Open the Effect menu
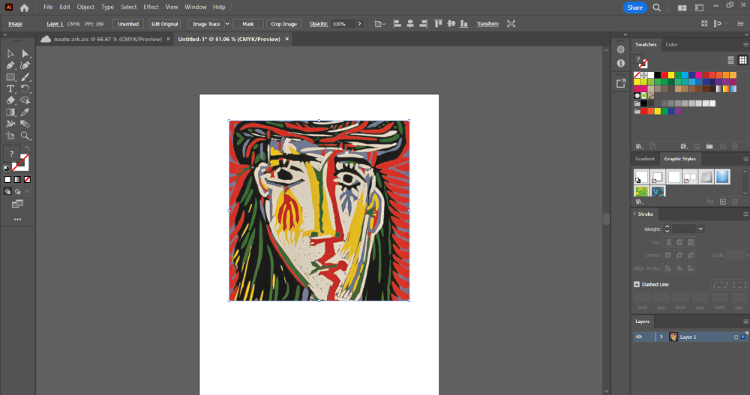The height and width of the screenshot is (395, 750). coord(151,7)
